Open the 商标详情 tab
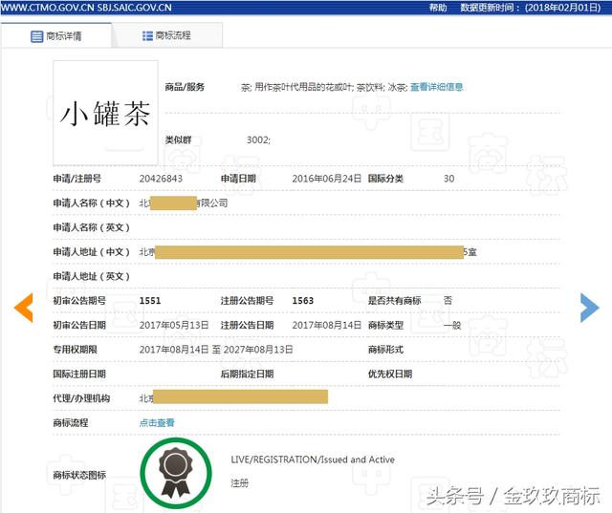612x513 pixels. pyautogui.click(x=56, y=36)
